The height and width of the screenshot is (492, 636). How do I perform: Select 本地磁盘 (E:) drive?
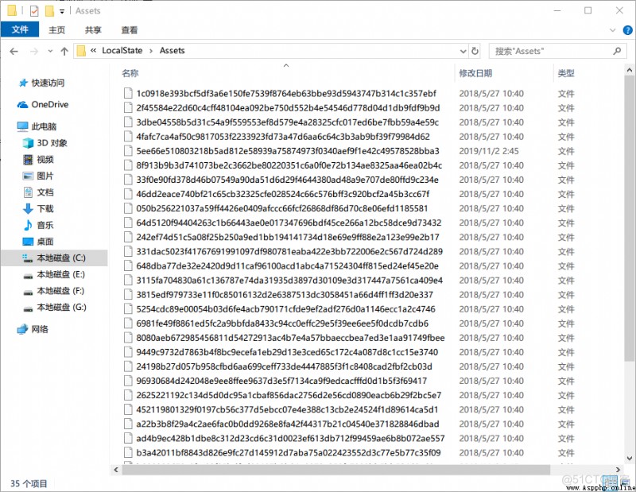[x=54, y=274]
